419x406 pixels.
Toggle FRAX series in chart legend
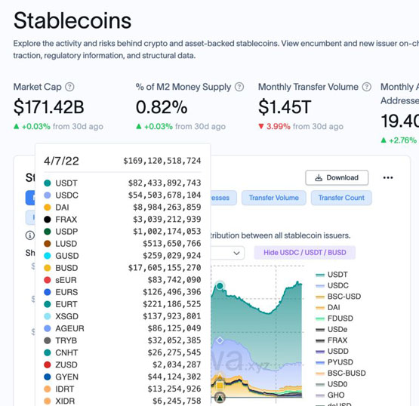tap(331, 340)
